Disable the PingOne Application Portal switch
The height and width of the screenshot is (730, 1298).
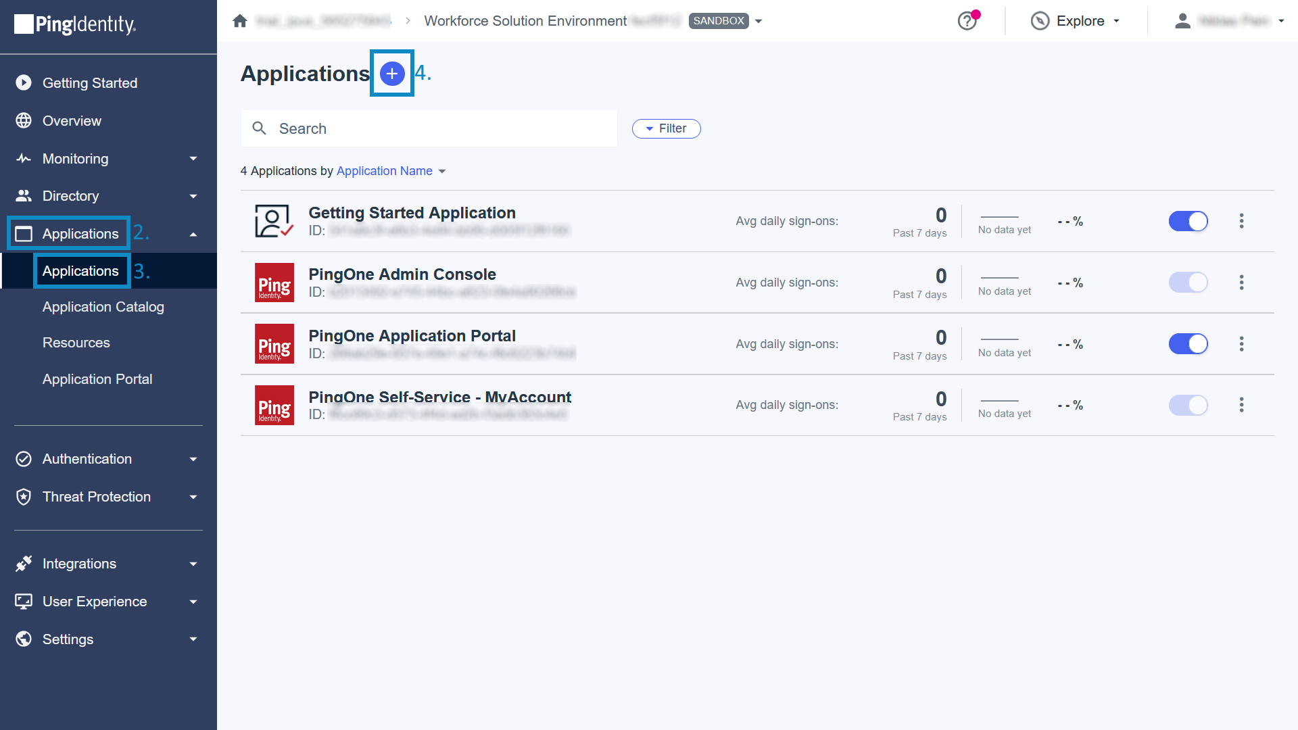pos(1188,343)
